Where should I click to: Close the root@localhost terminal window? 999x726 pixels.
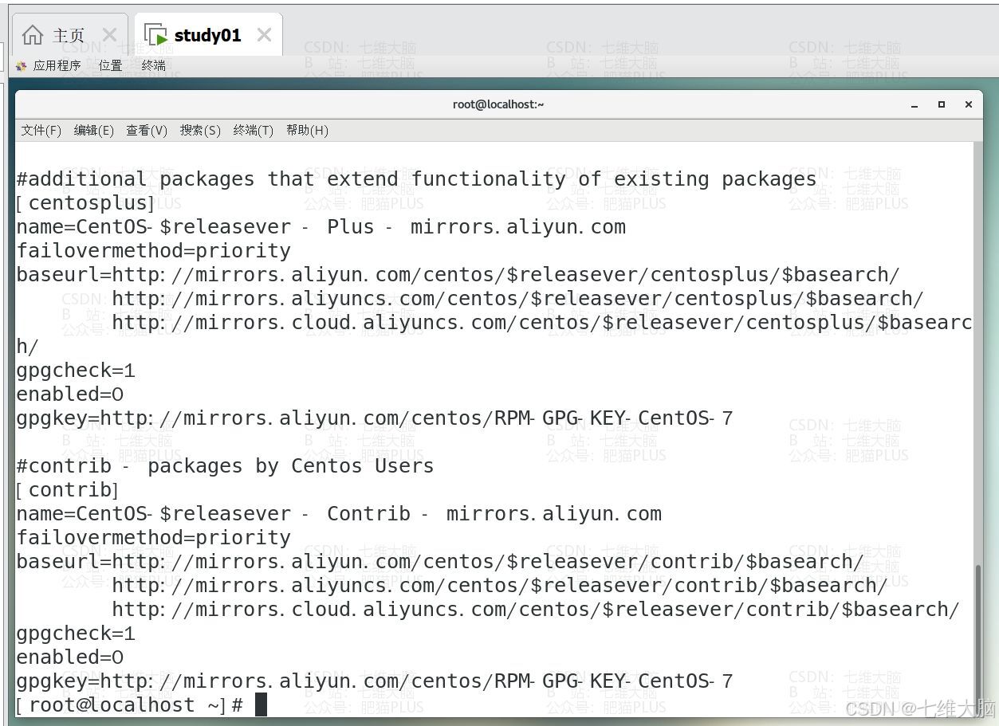(968, 104)
